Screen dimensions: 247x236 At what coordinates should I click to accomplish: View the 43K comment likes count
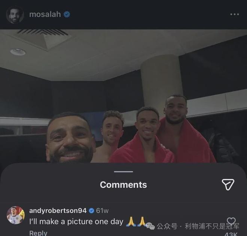click(231, 234)
